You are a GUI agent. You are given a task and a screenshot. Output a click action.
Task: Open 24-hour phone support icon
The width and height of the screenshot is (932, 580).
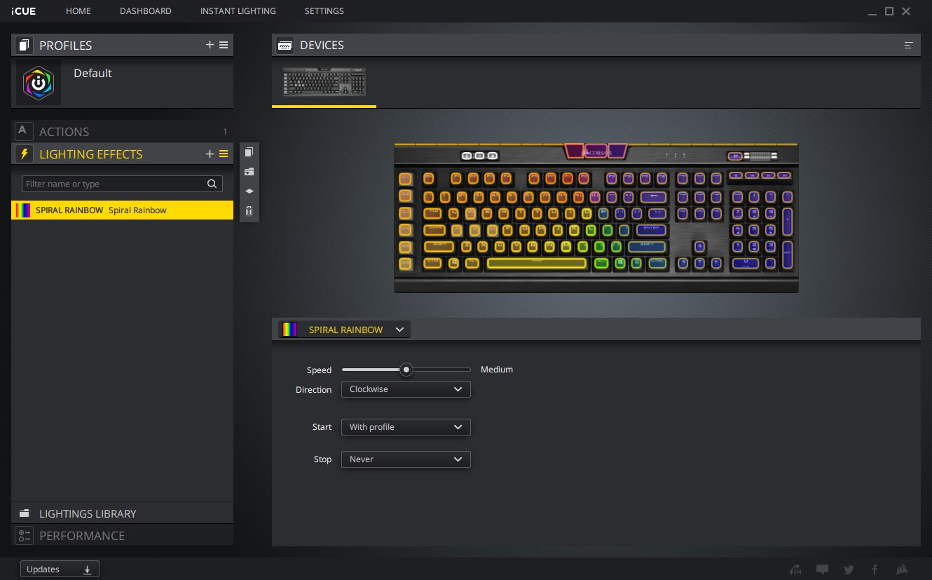click(795, 569)
